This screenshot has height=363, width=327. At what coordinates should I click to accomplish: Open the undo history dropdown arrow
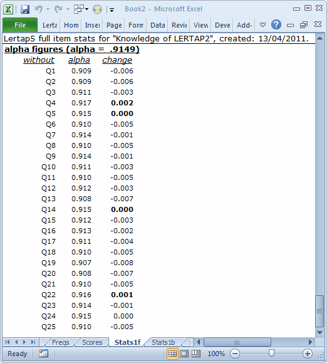click(x=48, y=9)
